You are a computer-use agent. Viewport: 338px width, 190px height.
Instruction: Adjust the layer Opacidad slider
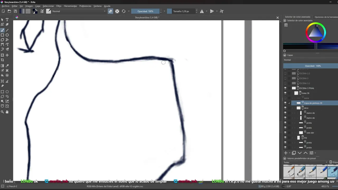(x=311, y=66)
